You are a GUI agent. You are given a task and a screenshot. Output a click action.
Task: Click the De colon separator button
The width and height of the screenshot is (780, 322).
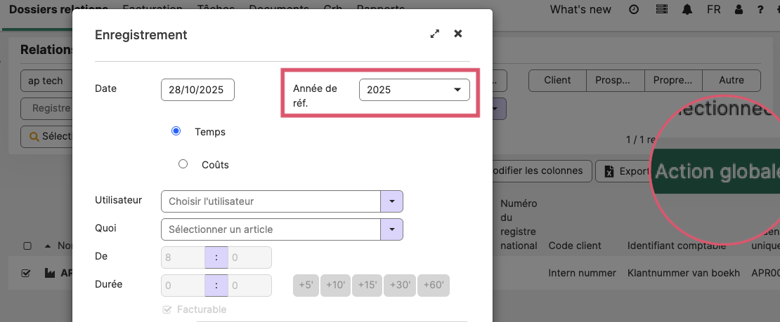click(x=216, y=257)
